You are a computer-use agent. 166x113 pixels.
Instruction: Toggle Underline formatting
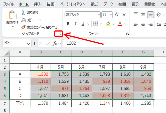pos(83,24)
